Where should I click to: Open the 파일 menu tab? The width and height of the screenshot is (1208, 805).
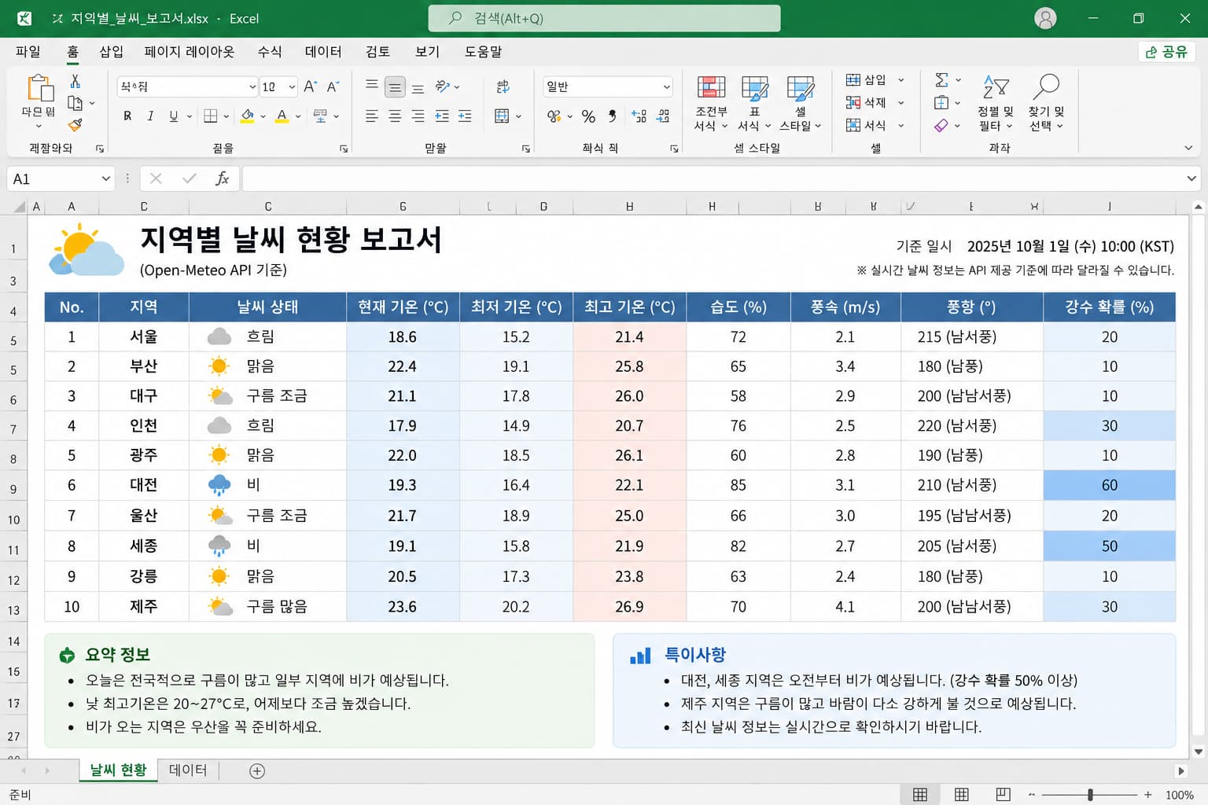(x=28, y=52)
